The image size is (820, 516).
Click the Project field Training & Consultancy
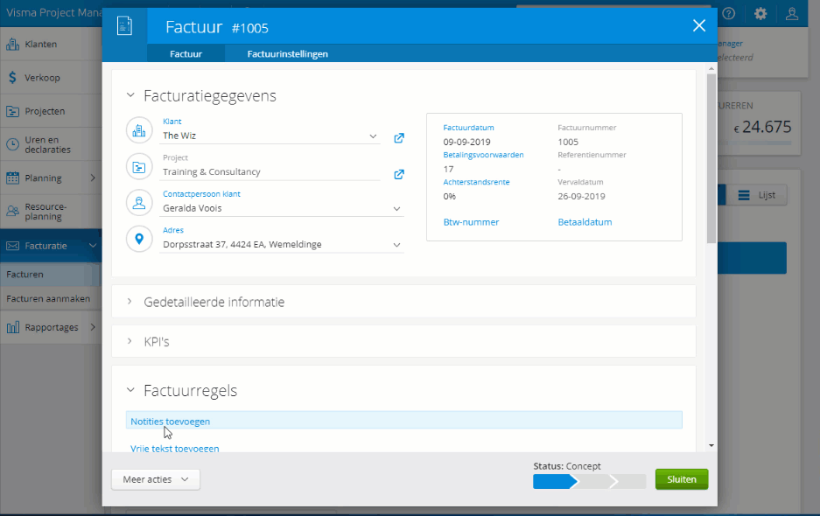(270, 172)
